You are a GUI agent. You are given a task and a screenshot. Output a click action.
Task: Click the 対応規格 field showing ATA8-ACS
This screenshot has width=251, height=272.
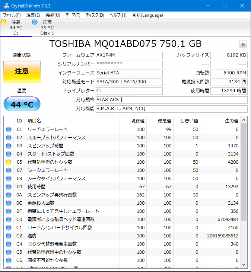(x=172, y=100)
